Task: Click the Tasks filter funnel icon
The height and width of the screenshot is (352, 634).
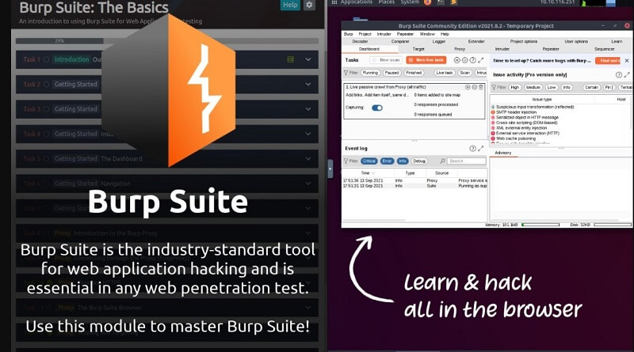Action: tap(346, 73)
